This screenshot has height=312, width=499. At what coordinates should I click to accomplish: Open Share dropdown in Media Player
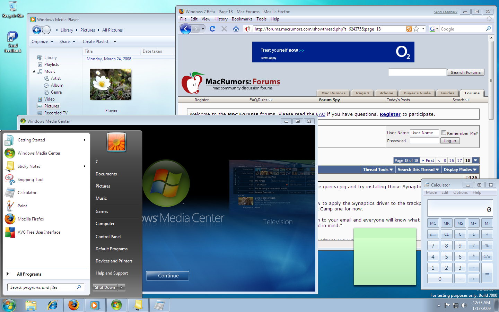coord(67,42)
